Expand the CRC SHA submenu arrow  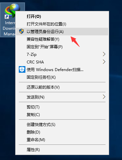point(104,62)
